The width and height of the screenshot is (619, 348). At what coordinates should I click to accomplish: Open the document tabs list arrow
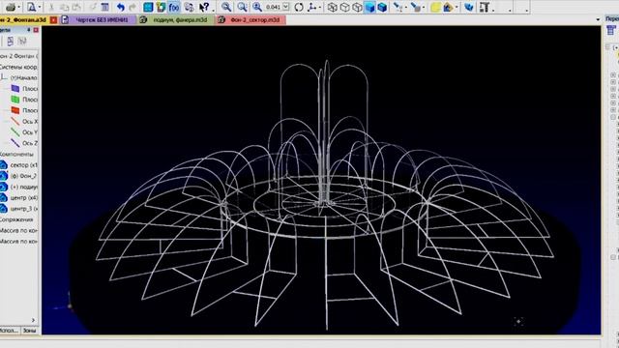click(x=598, y=19)
